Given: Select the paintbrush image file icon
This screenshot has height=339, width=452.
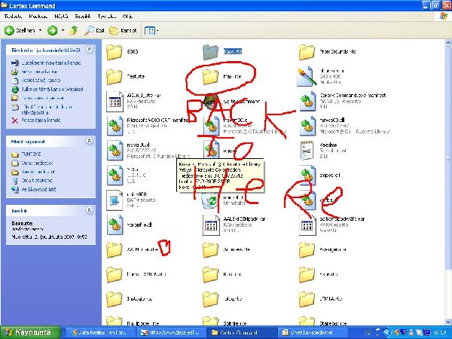Looking at the screenshot, I should (307, 76).
